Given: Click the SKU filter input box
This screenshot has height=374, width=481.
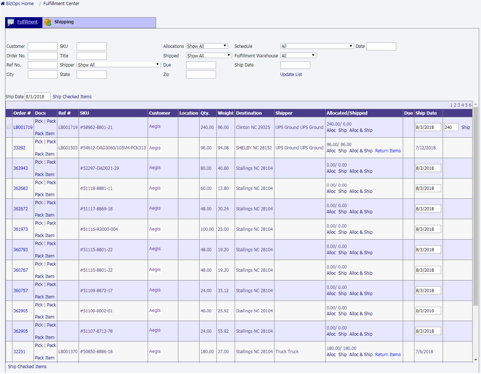Looking at the screenshot, I should (x=92, y=46).
